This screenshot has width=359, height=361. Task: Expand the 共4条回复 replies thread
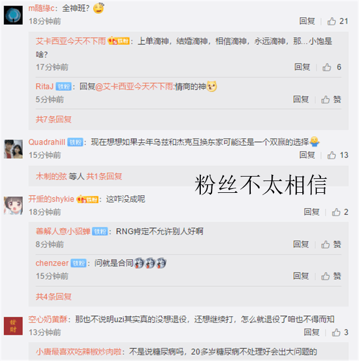(53, 297)
